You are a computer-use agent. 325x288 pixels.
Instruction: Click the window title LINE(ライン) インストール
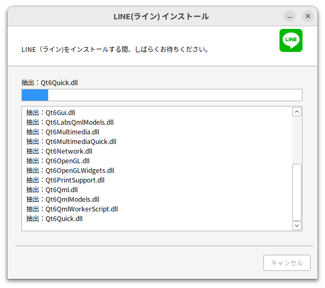coord(161,17)
